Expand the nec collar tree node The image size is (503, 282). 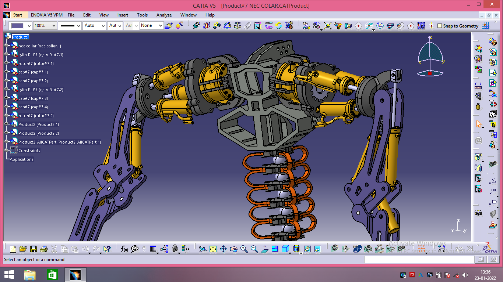(x=6, y=46)
